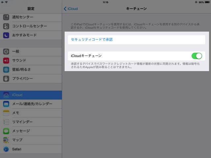Open the Control Center (コントロールセンター) icon
This screenshot has height=158, width=211.
click(x=6, y=26)
